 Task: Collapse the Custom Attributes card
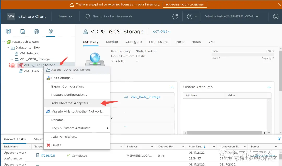click(x=269, y=87)
